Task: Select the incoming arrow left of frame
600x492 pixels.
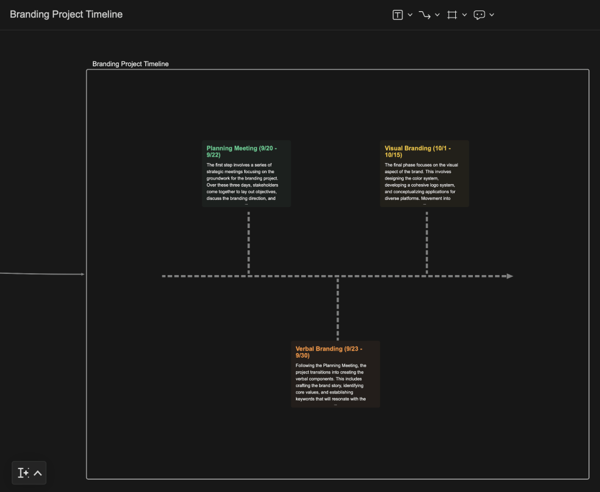Action: point(41,274)
